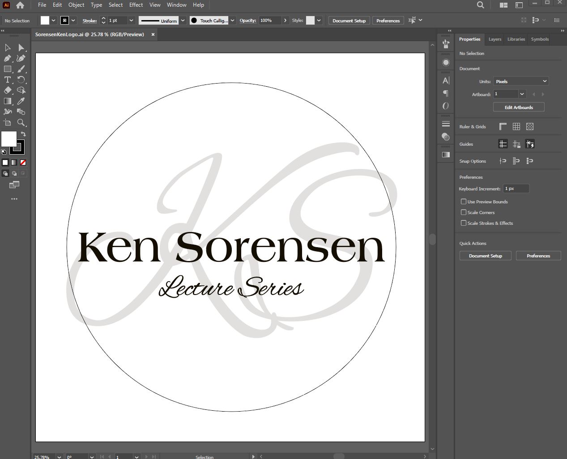Select the Gradient tool in toolbar
567x459 pixels.
pos(8,101)
